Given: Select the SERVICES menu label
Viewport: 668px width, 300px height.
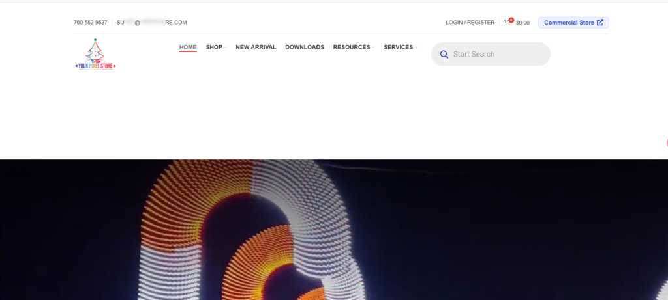Looking at the screenshot, I should (x=399, y=47).
